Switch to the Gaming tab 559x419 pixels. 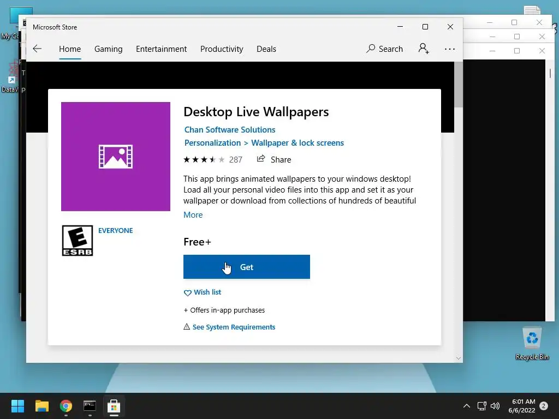coord(109,49)
